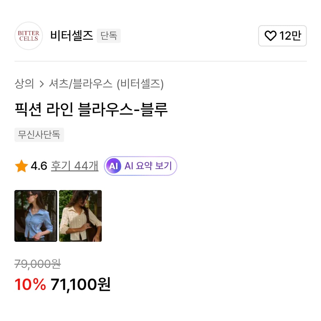This screenshot has width=321, height=321.
Task: Click the 단독 label next to brand name
Action: click(108, 36)
